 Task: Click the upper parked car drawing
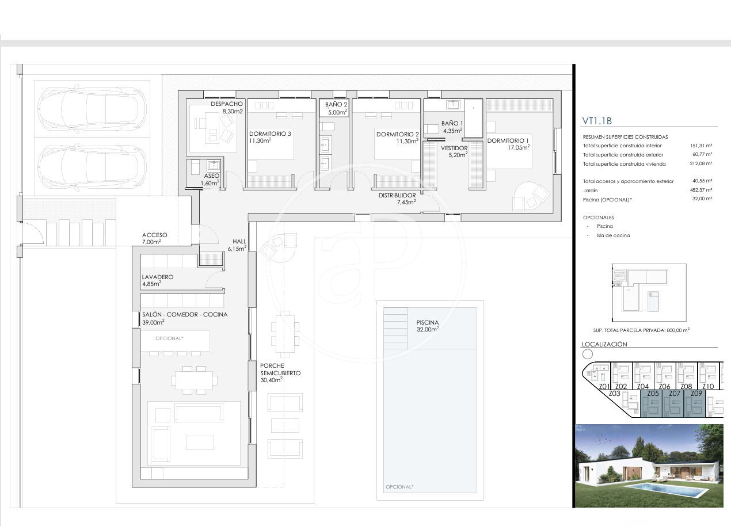[92, 109]
